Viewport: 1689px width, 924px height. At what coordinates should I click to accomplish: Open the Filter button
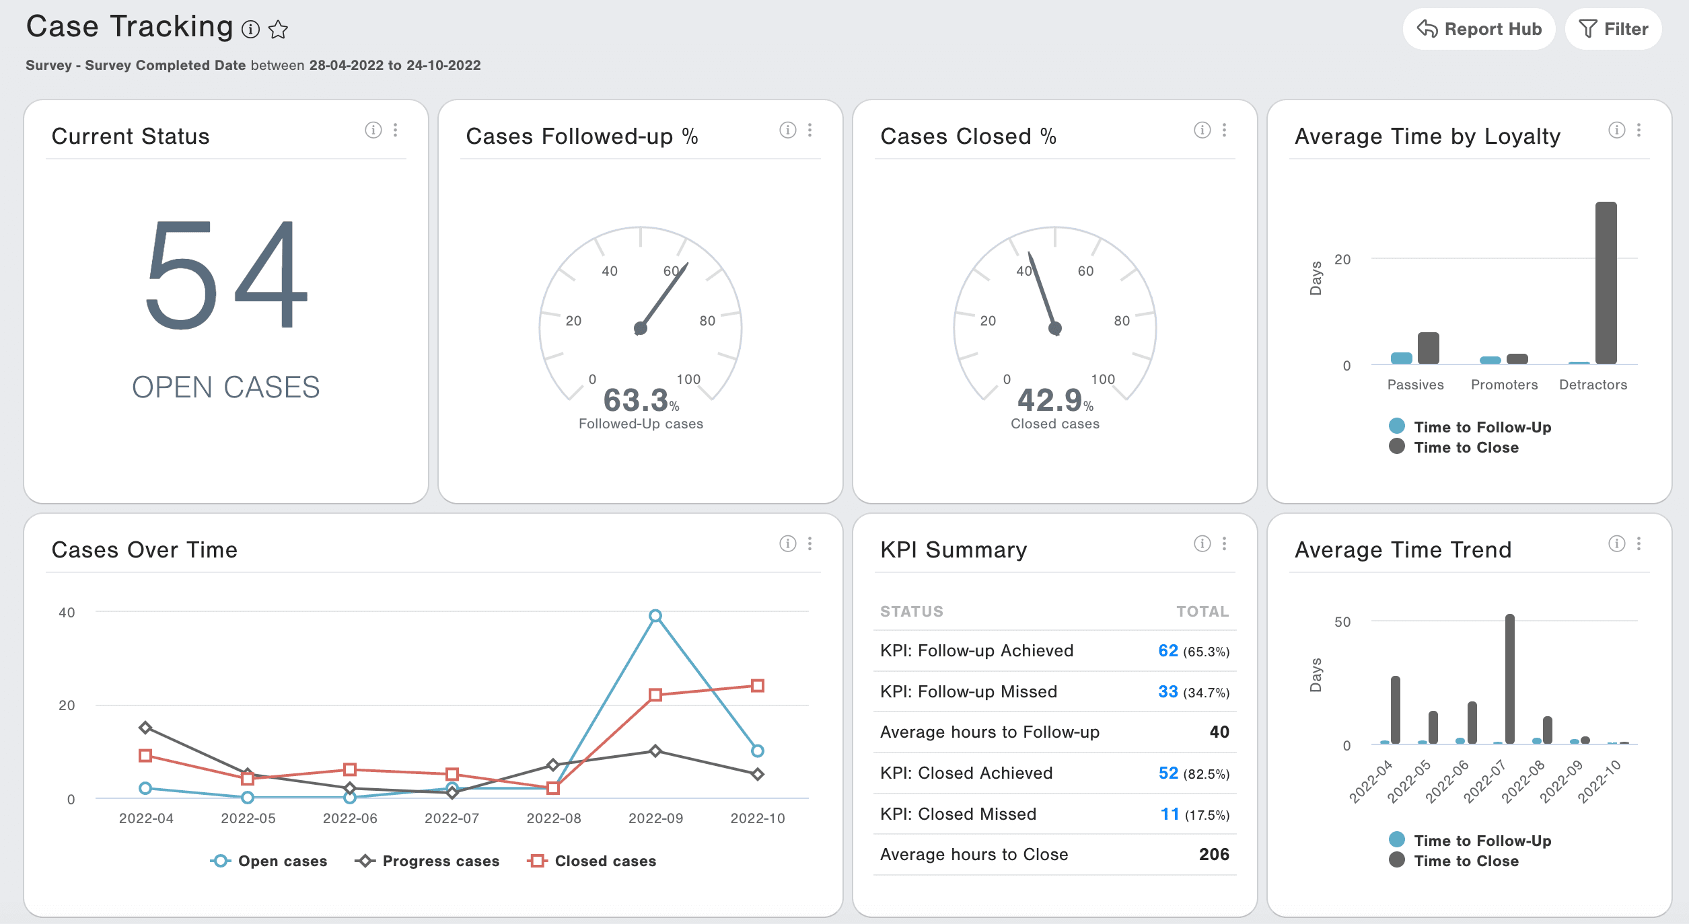1613,29
